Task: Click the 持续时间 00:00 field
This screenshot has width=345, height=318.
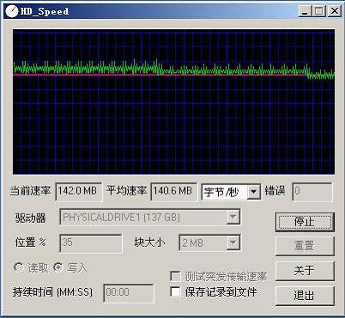Action: click(129, 292)
